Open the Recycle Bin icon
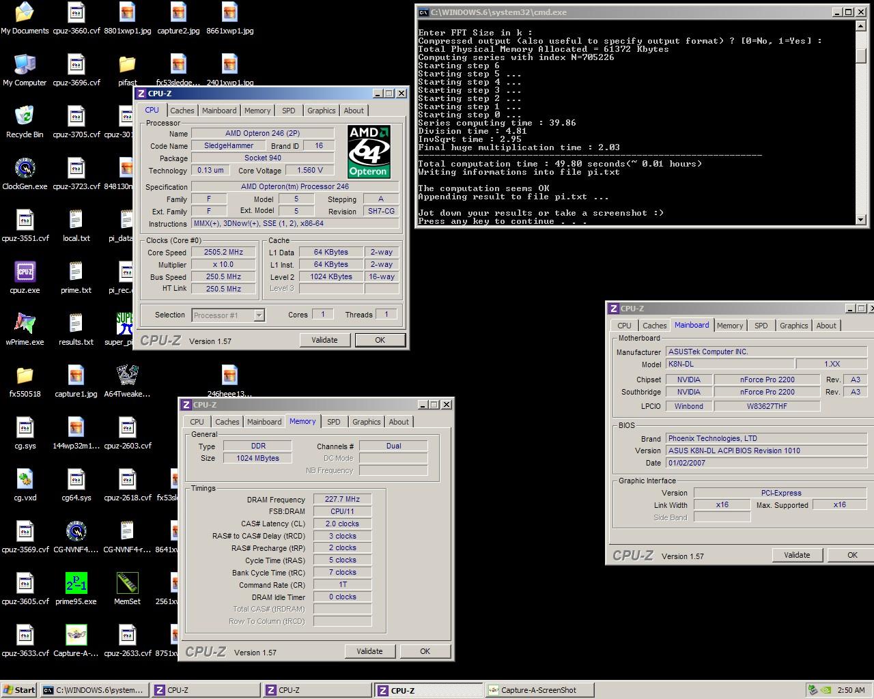Viewport: 874px width, 699px height. point(25,122)
